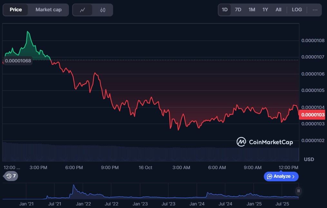The image size is (327, 208).
Task: Show All time price history
Action: 278,10
